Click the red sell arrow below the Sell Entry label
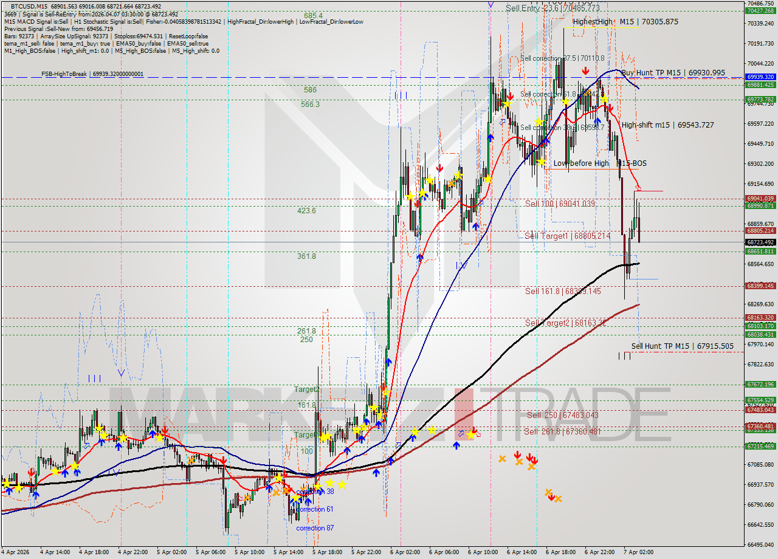 (x=585, y=70)
